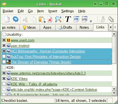Open the Basket menu

[8, 11]
